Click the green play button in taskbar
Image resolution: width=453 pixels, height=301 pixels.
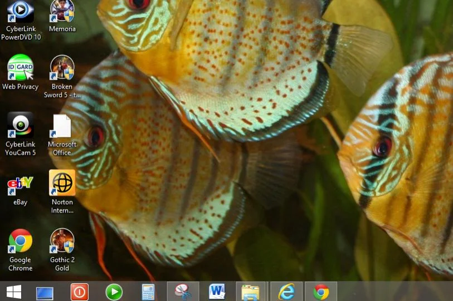(x=114, y=292)
